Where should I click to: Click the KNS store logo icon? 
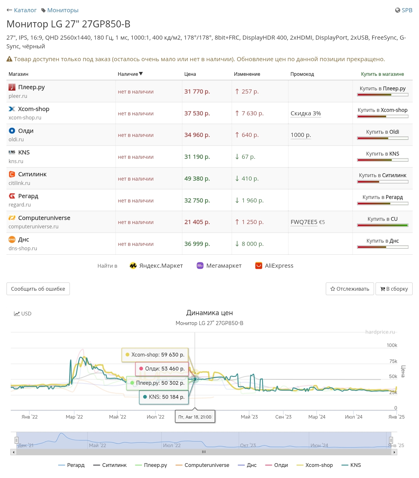click(x=12, y=152)
